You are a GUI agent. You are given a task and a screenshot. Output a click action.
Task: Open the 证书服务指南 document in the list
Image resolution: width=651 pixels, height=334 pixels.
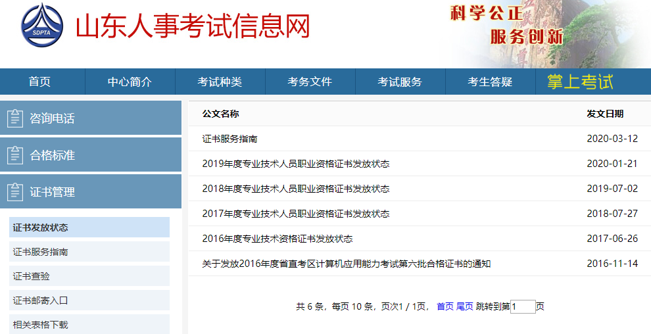point(229,139)
